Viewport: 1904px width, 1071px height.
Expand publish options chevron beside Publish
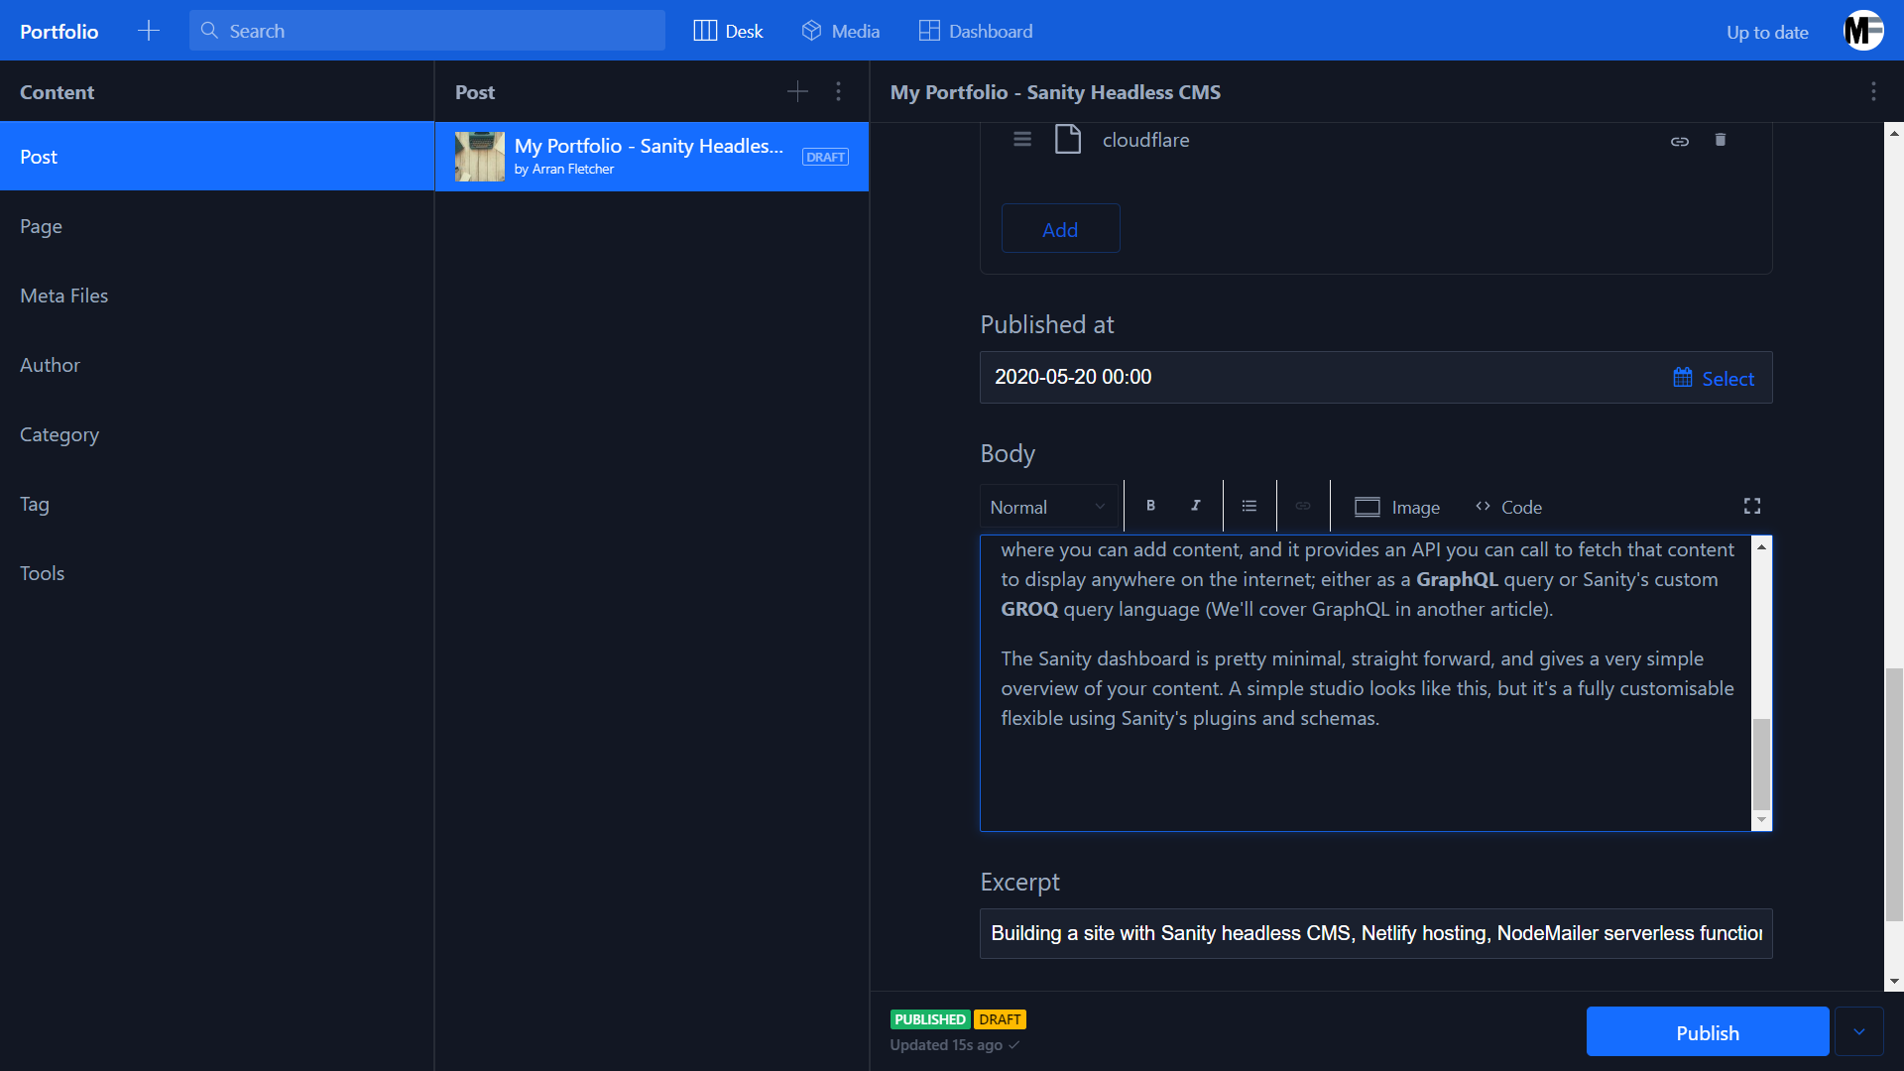[1859, 1032]
